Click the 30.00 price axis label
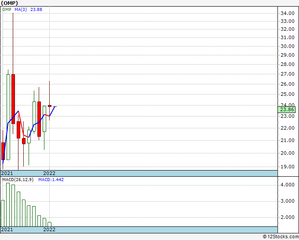 [x=288, y=46]
